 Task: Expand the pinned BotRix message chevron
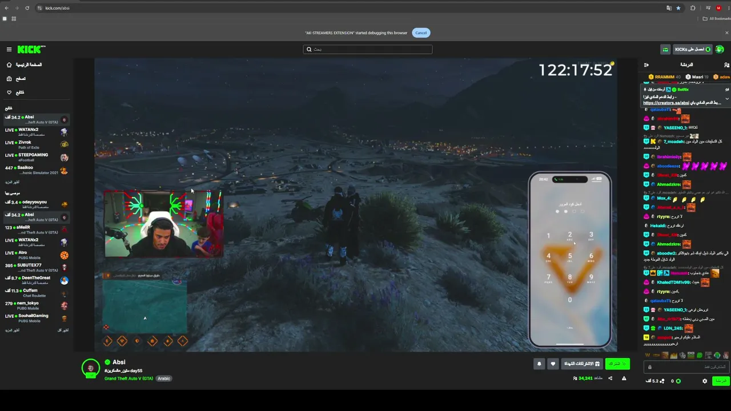(727, 99)
